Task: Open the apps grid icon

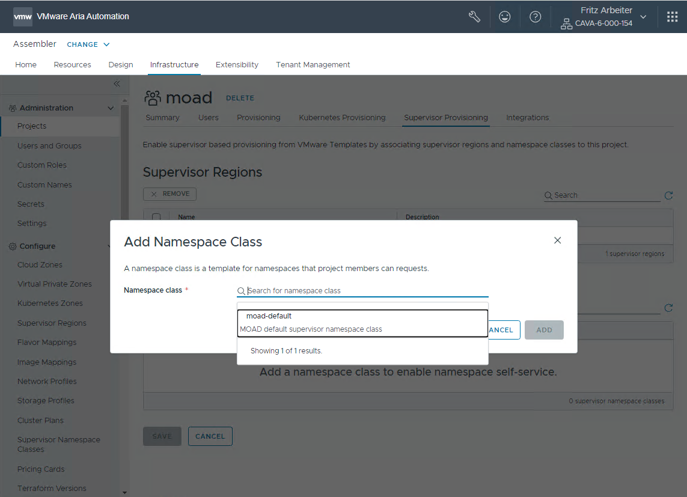Action: click(672, 17)
